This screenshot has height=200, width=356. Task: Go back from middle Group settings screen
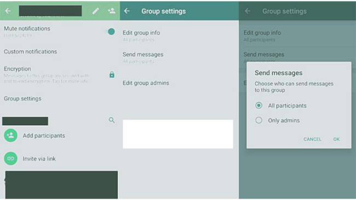(x=127, y=11)
